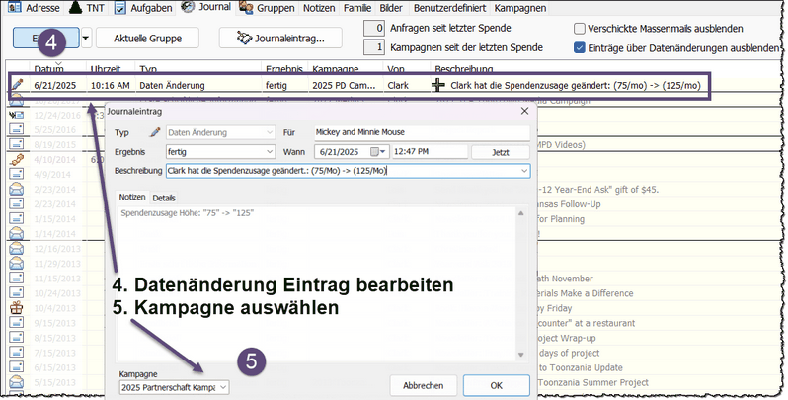The image size is (788, 400).
Task: Click the envelope icon of the 1/14/2014 row
Action: point(17,234)
